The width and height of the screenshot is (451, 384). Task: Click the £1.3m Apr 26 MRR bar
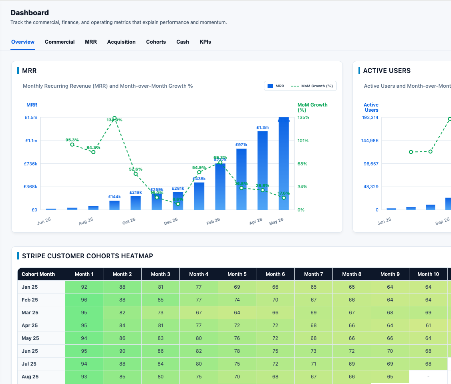263,171
